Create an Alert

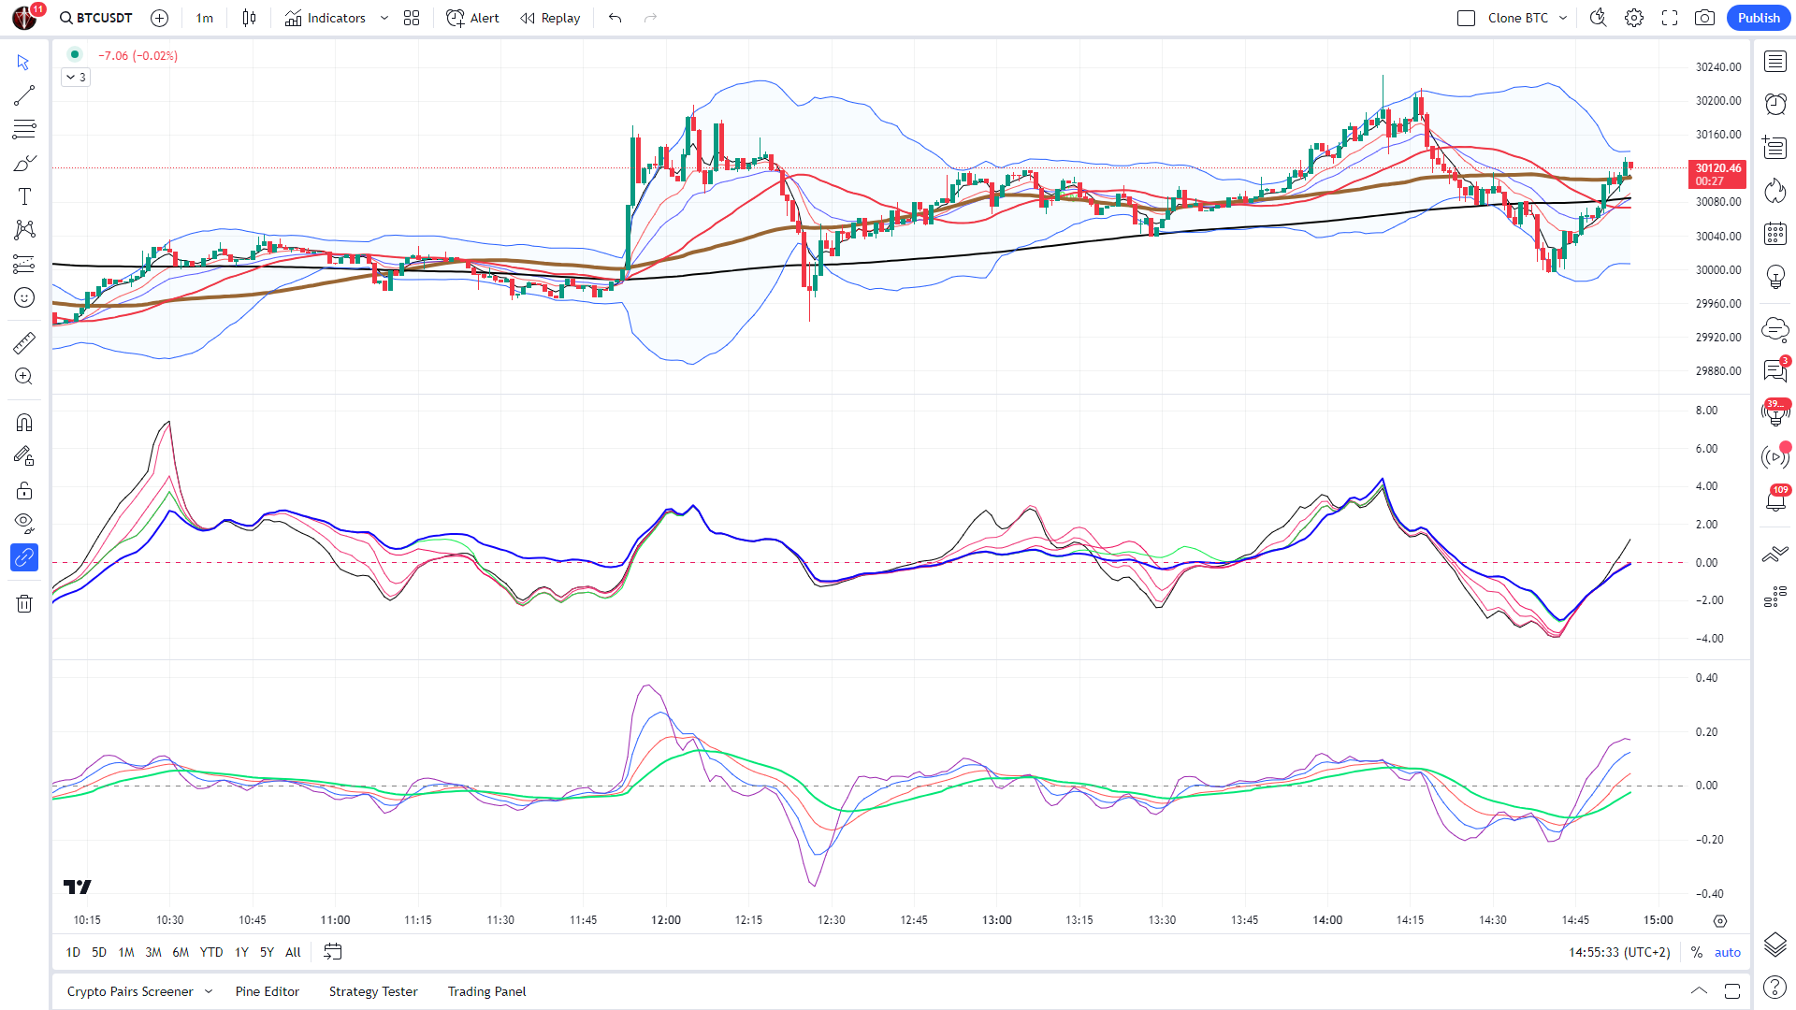point(473,18)
